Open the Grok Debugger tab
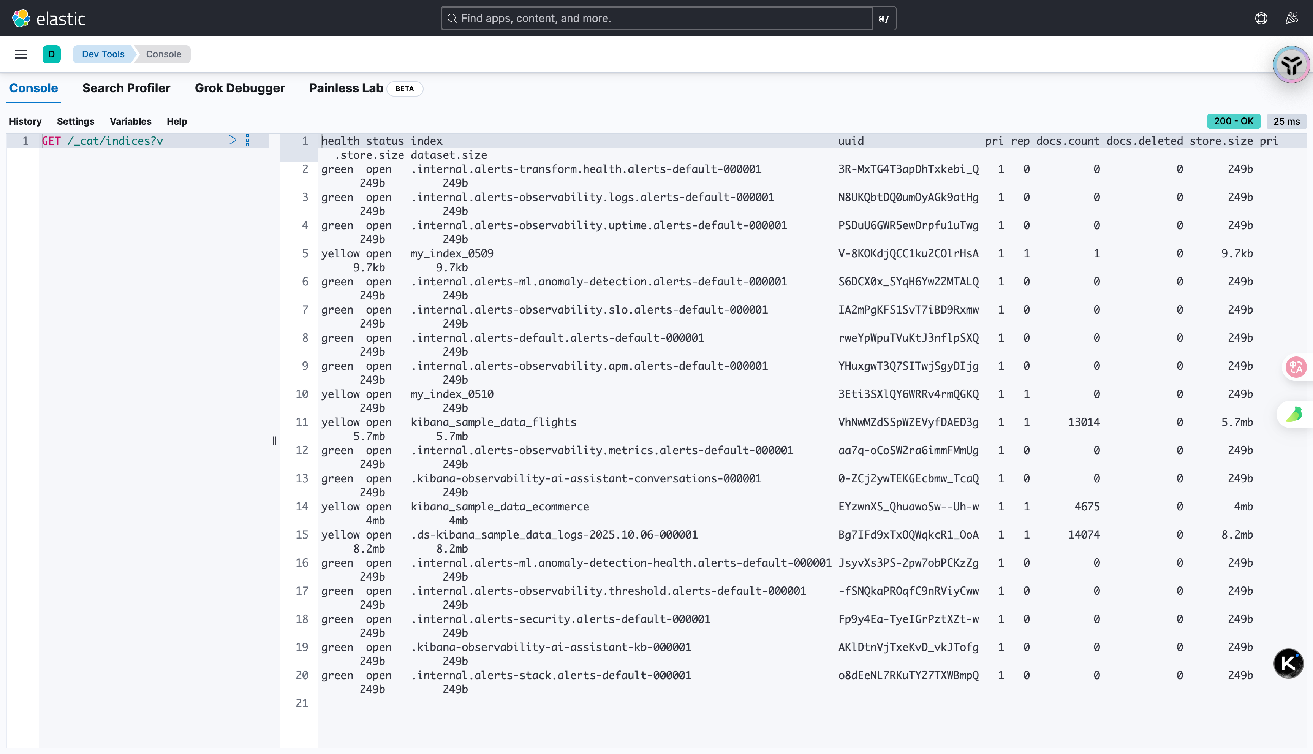The image size is (1313, 754). point(240,88)
